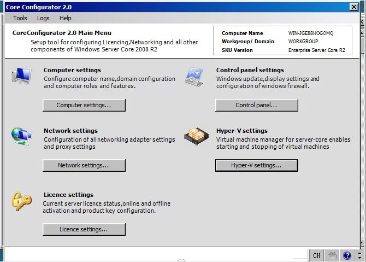The width and height of the screenshot is (366, 262).
Task: Close the Core Configurator 2.0 window
Action: coord(353,7)
